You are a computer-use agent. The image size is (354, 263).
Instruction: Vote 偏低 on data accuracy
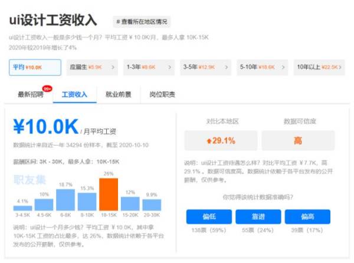[x=208, y=216]
